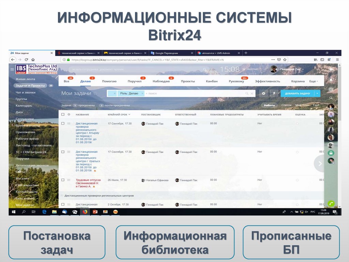Open actions menu for the Атырау task row

[x=69, y=123]
